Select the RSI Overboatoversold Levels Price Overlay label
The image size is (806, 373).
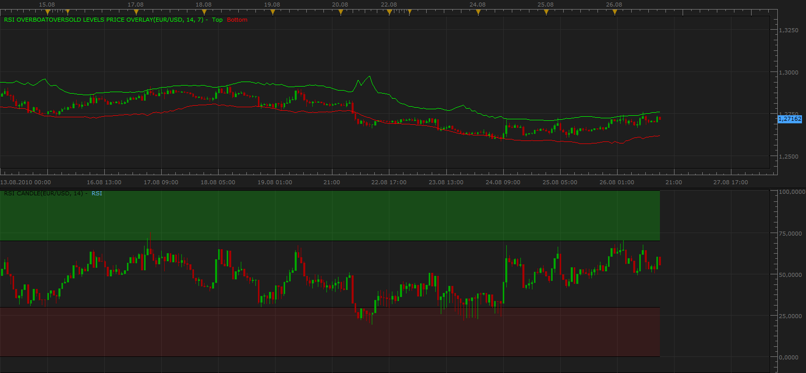point(103,20)
